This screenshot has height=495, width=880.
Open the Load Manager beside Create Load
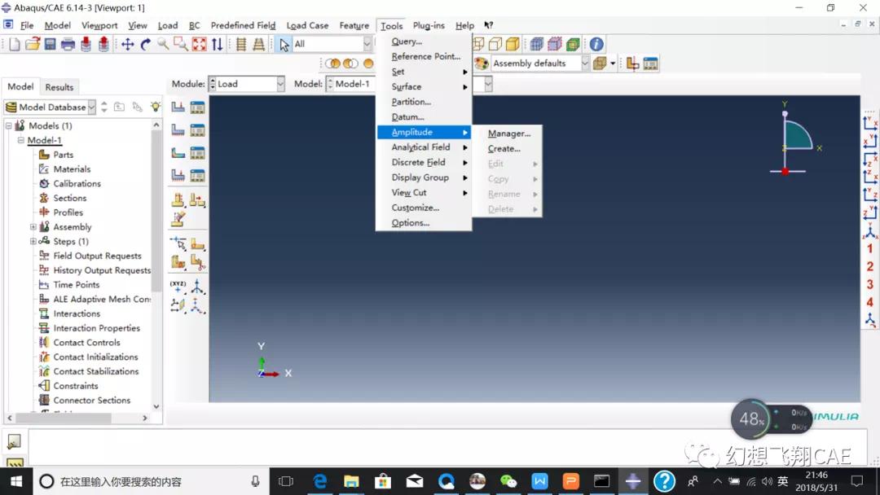[197, 107]
